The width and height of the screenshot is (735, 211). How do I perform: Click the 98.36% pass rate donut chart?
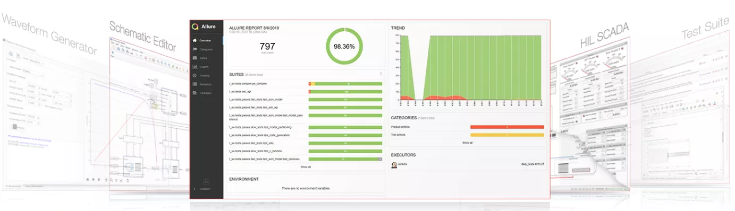pos(344,46)
